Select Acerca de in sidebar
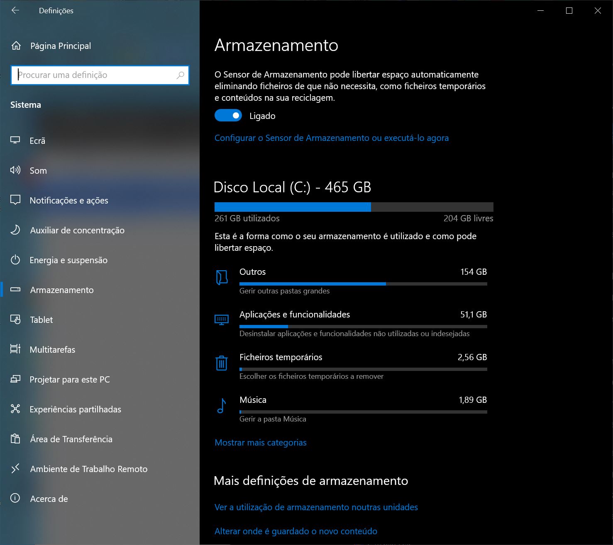The width and height of the screenshot is (613, 545). (x=100, y=499)
